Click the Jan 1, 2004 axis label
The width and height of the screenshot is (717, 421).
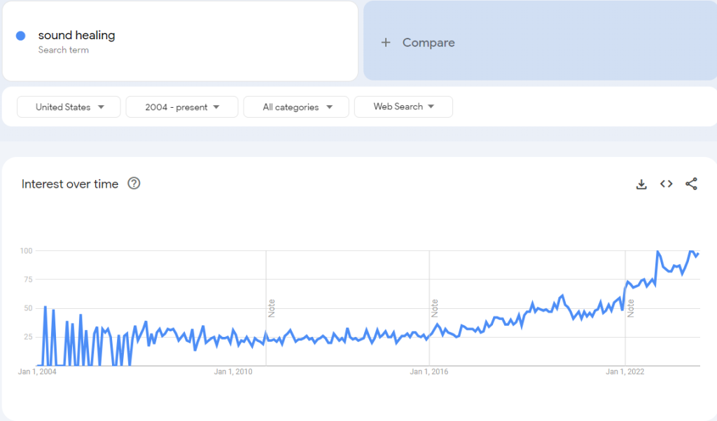37,372
